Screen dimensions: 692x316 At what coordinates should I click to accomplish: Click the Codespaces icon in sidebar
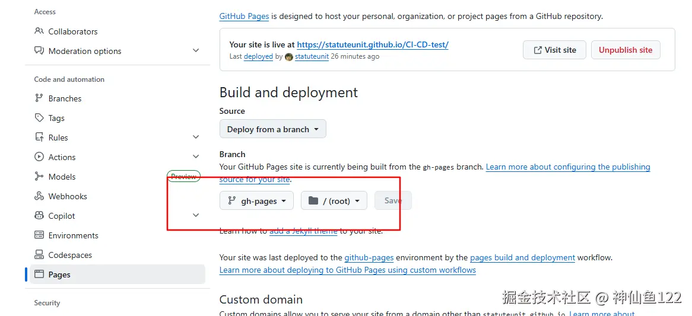click(39, 255)
